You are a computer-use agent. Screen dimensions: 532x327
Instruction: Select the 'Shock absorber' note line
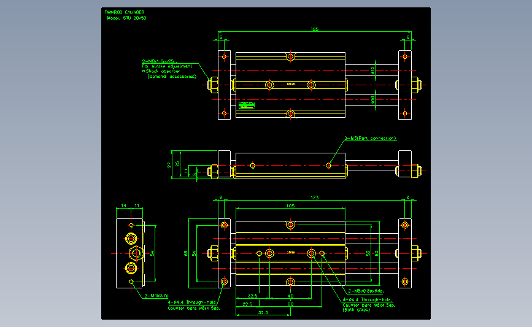pos(163,71)
